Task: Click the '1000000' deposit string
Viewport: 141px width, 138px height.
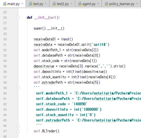Action: coord(91,110)
